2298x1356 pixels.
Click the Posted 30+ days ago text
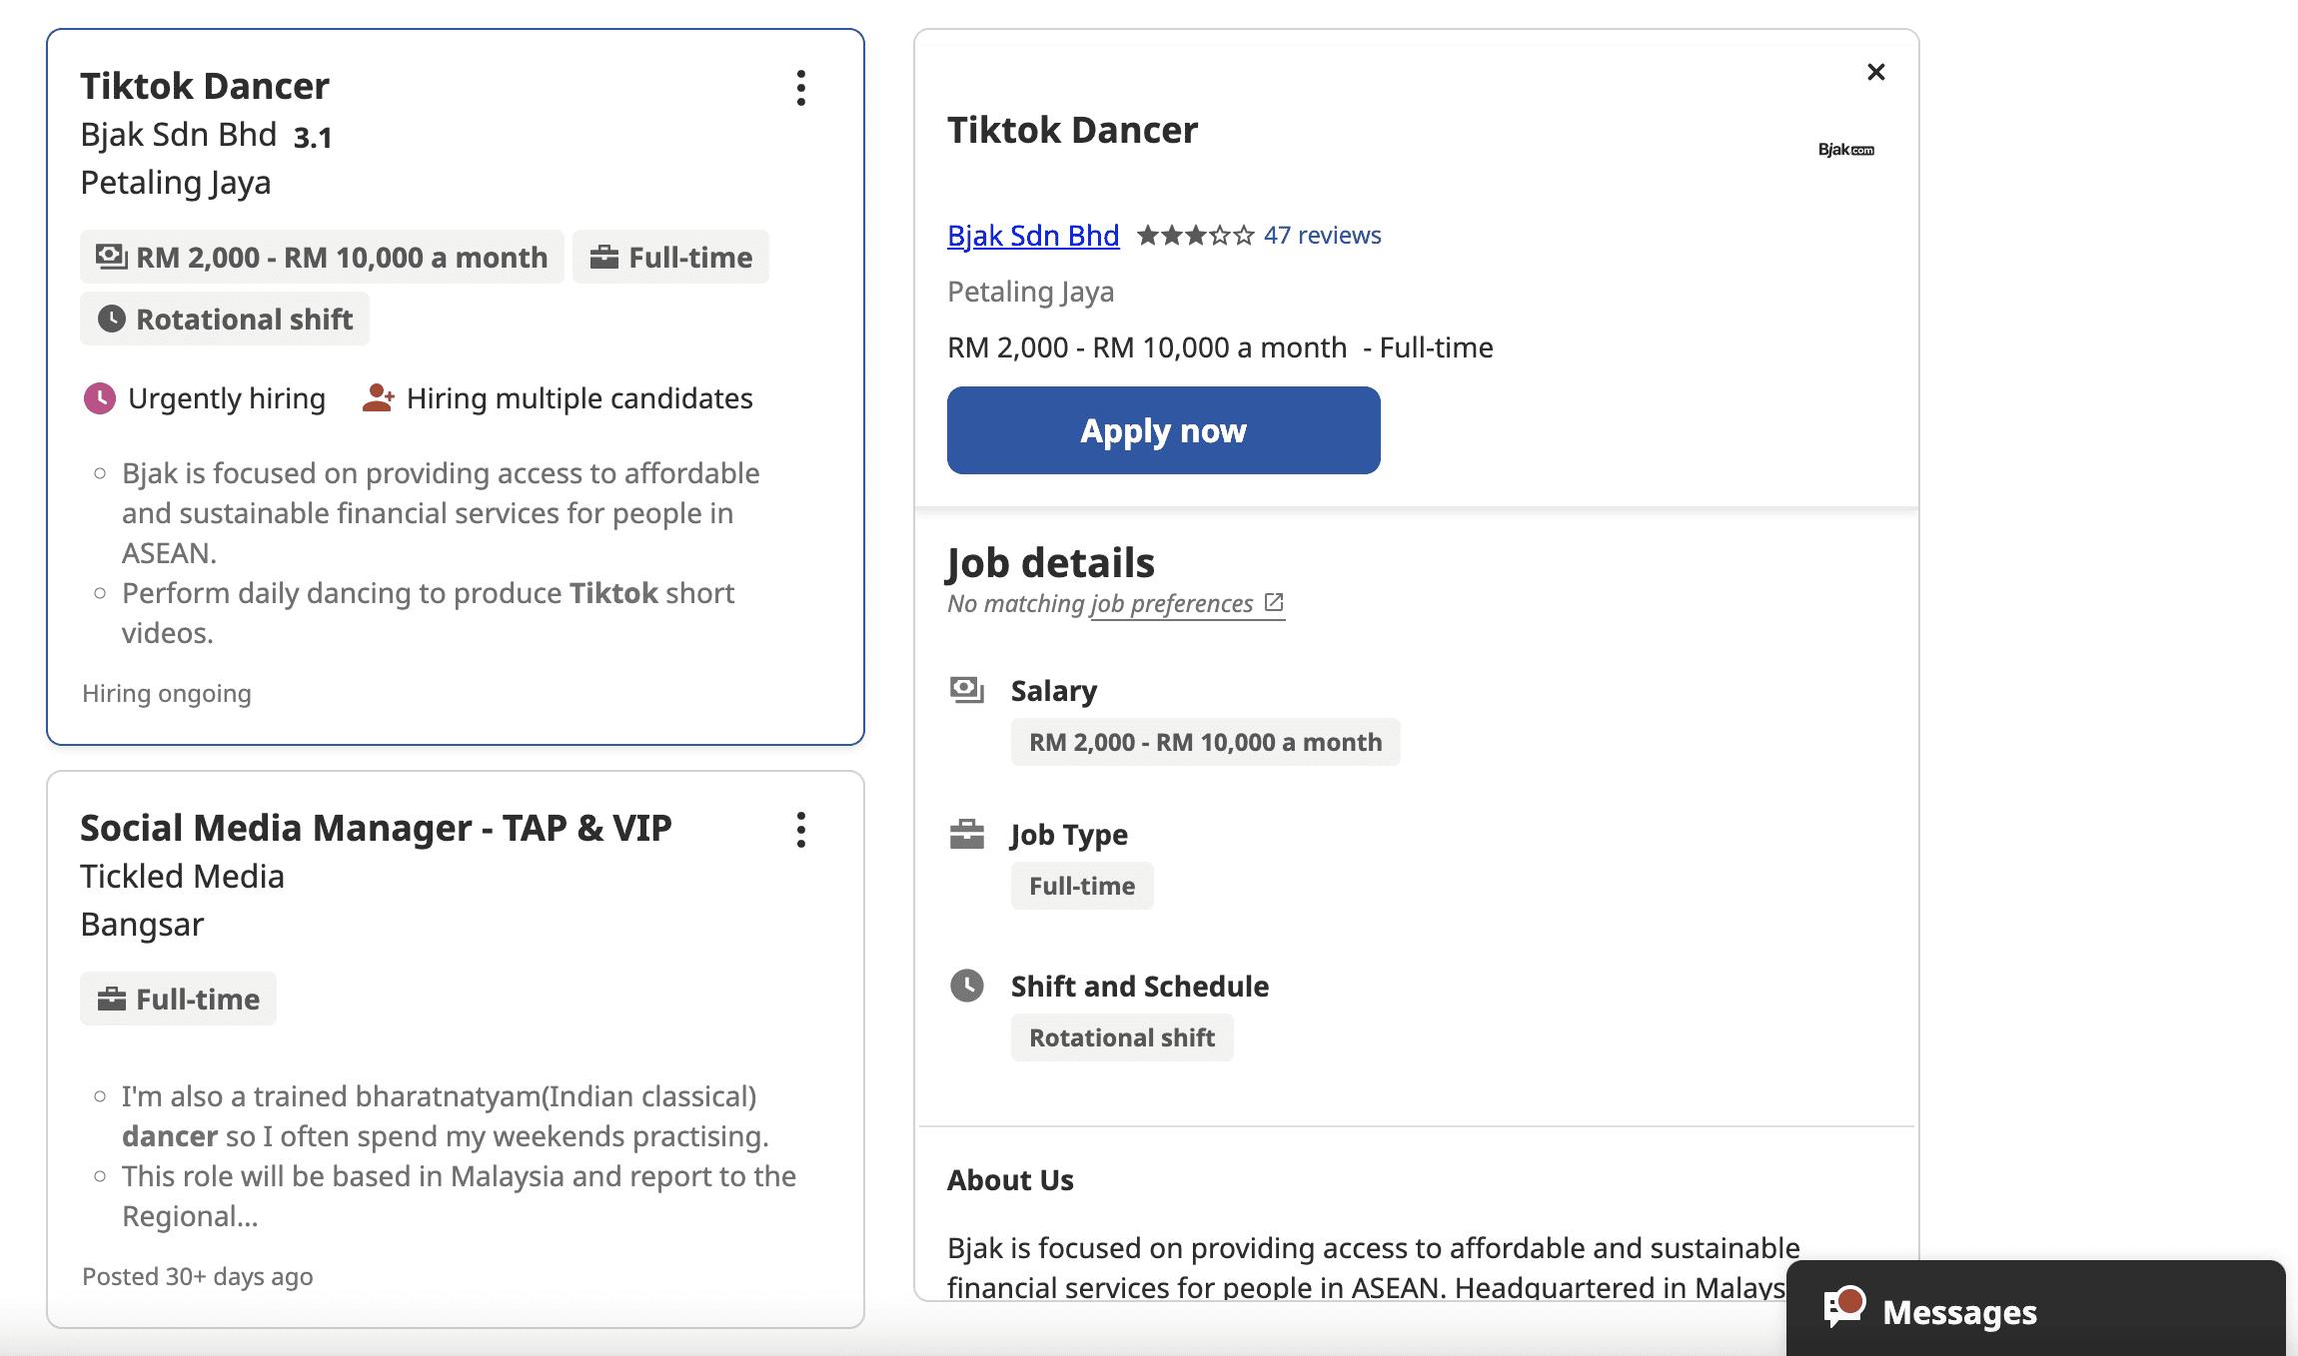click(x=198, y=1276)
